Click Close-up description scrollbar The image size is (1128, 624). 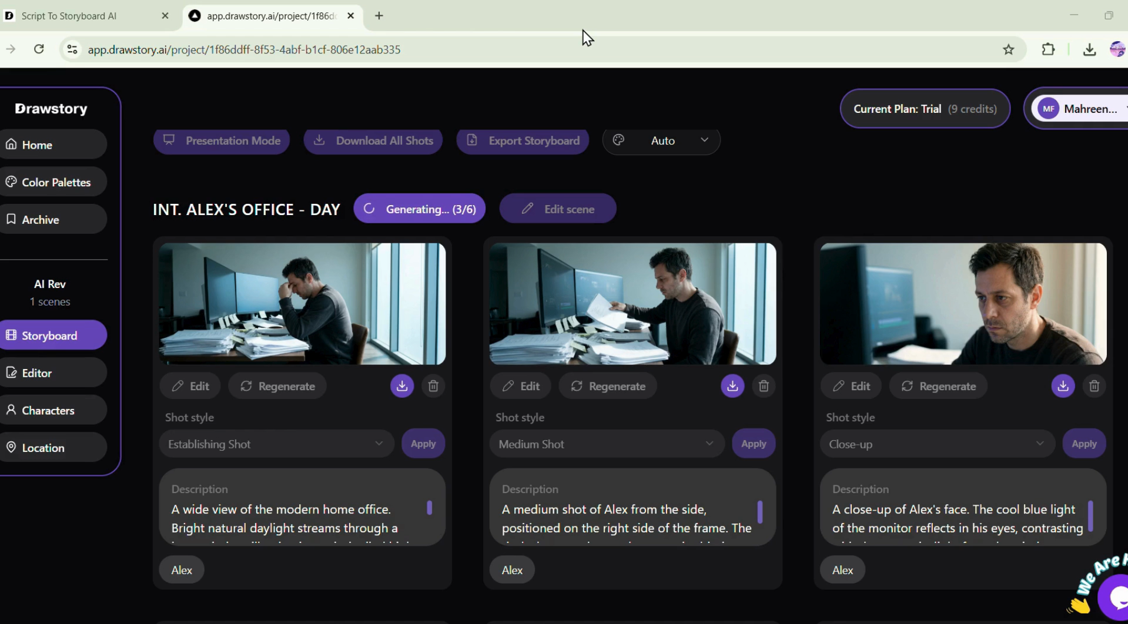(1090, 516)
